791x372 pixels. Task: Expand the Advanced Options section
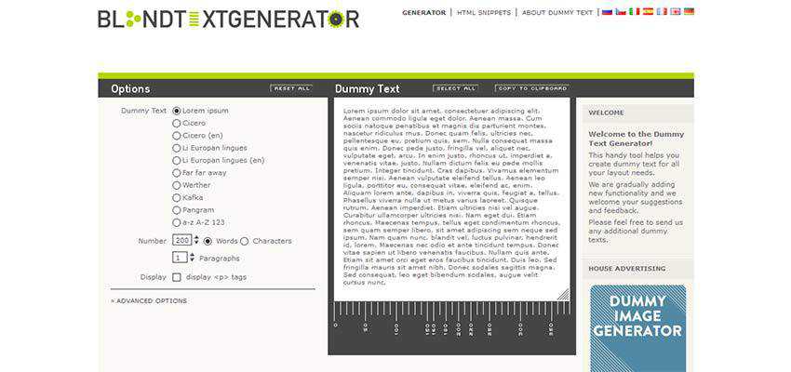pyautogui.click(x=149, y=301)
